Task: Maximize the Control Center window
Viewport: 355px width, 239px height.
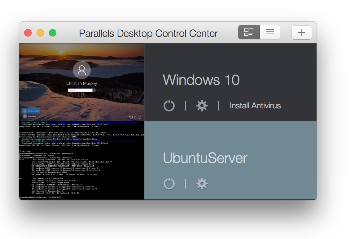Action: [x=53, y=33]
